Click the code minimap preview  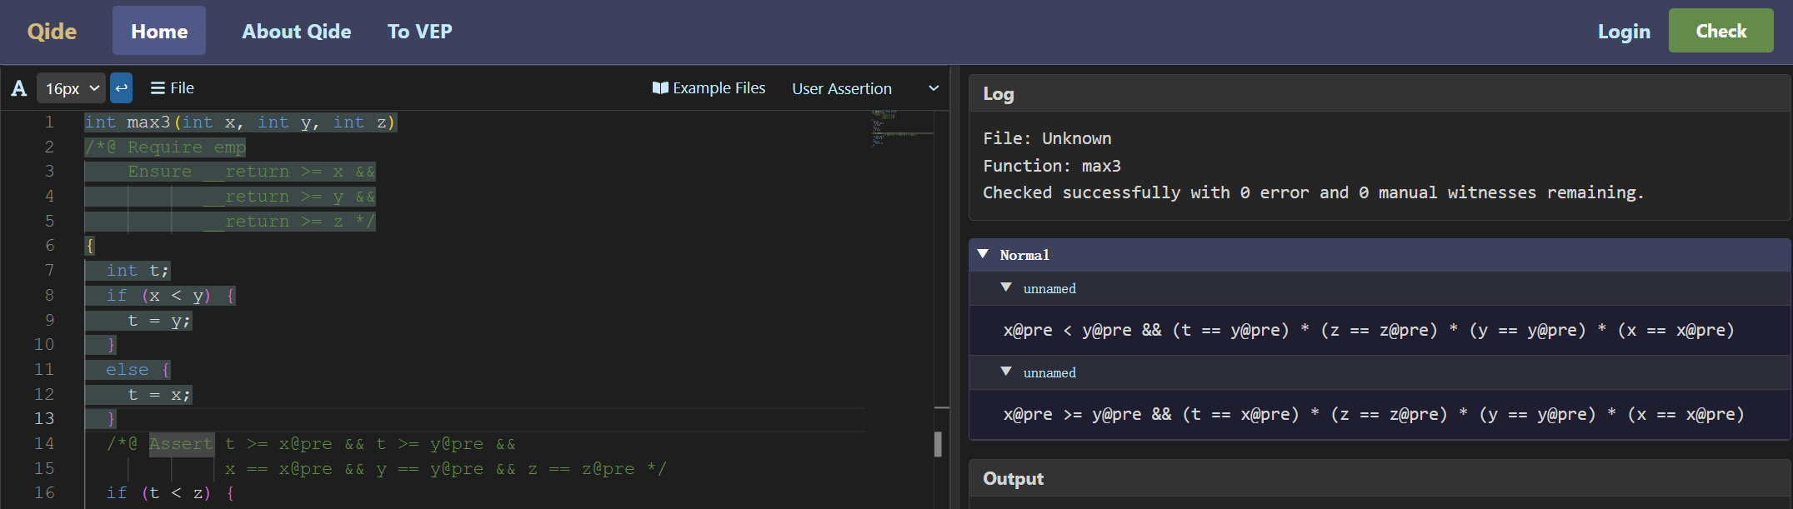(x=900, y=129)
